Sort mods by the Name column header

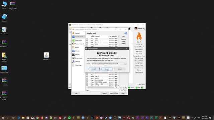93,36
